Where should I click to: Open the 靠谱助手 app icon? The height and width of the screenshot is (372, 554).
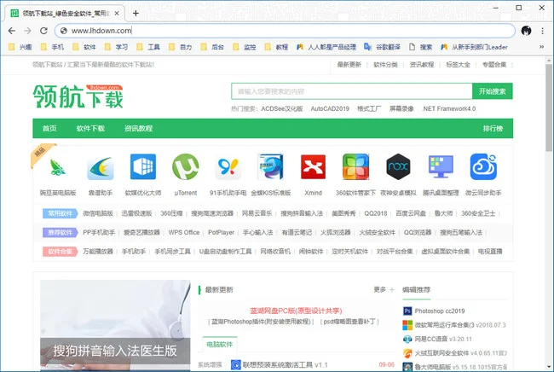(101, 167)
